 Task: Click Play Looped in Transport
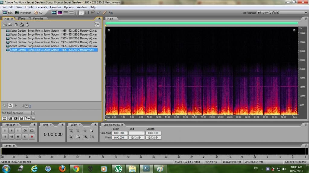pos(32,131)
